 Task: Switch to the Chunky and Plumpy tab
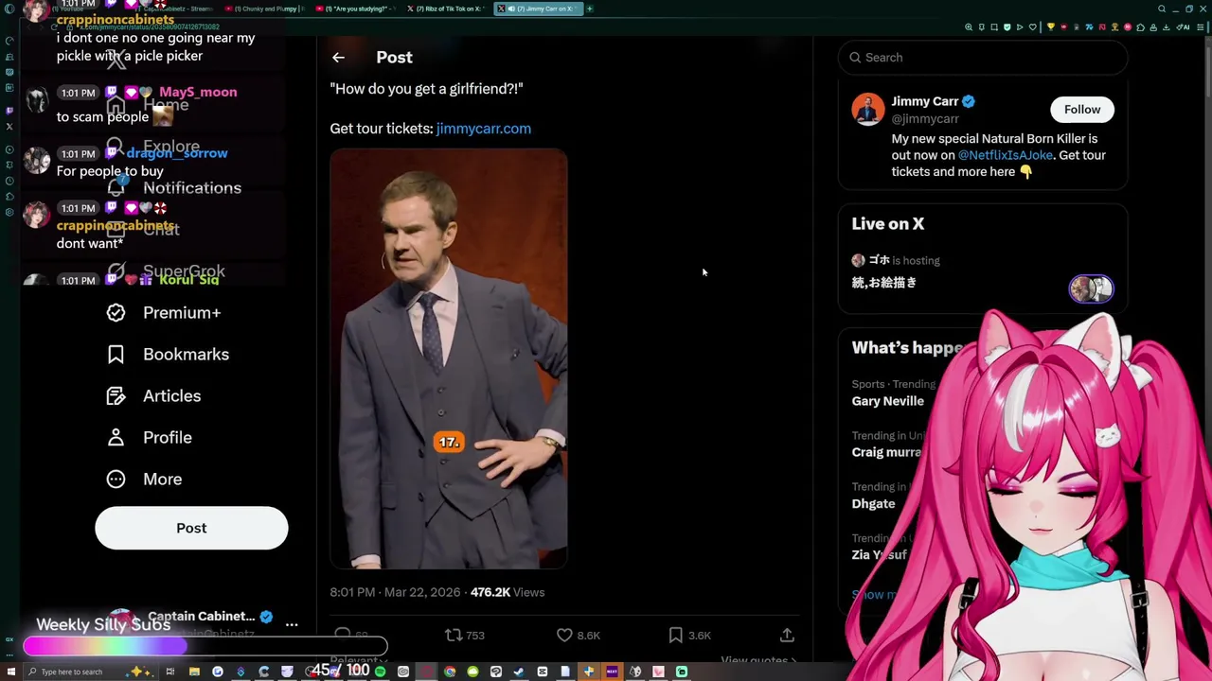point(265,9)
